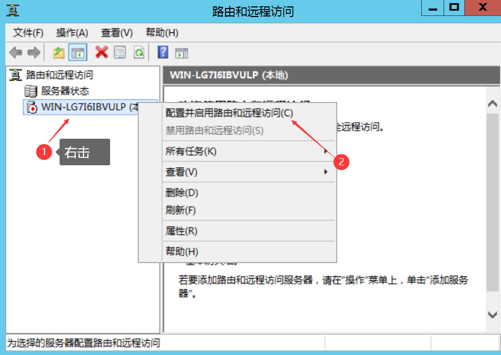Select 路由和远程访问 root tree node
Screen dimensions: 501x355
pos(60,75)
